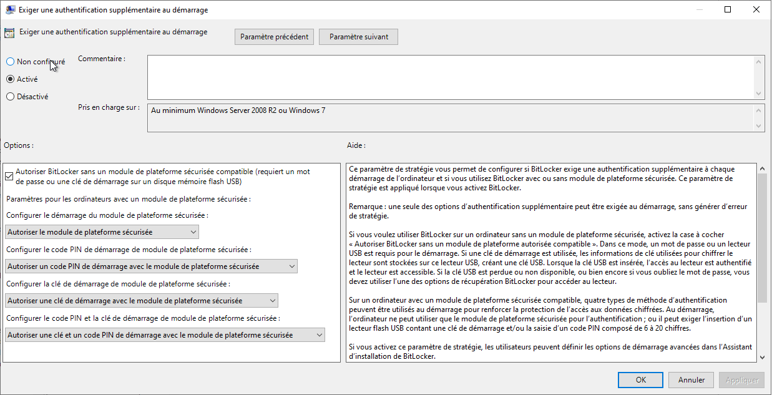Screen dimensions: 772x395
Task: Click the "Commentaire :" label
Action: pyautogui.click(x=102, y=59)
